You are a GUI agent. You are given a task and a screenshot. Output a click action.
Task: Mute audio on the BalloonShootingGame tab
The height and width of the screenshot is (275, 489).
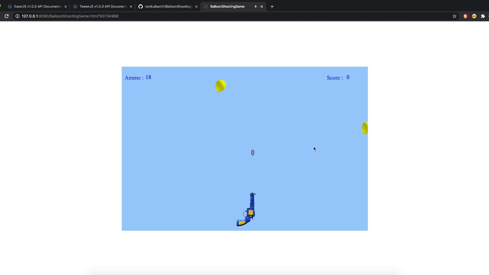point(256,6)
